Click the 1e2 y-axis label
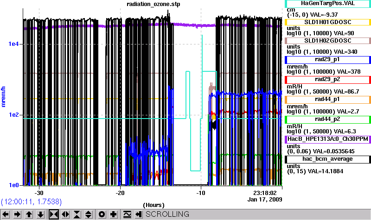 coord(13,115)
